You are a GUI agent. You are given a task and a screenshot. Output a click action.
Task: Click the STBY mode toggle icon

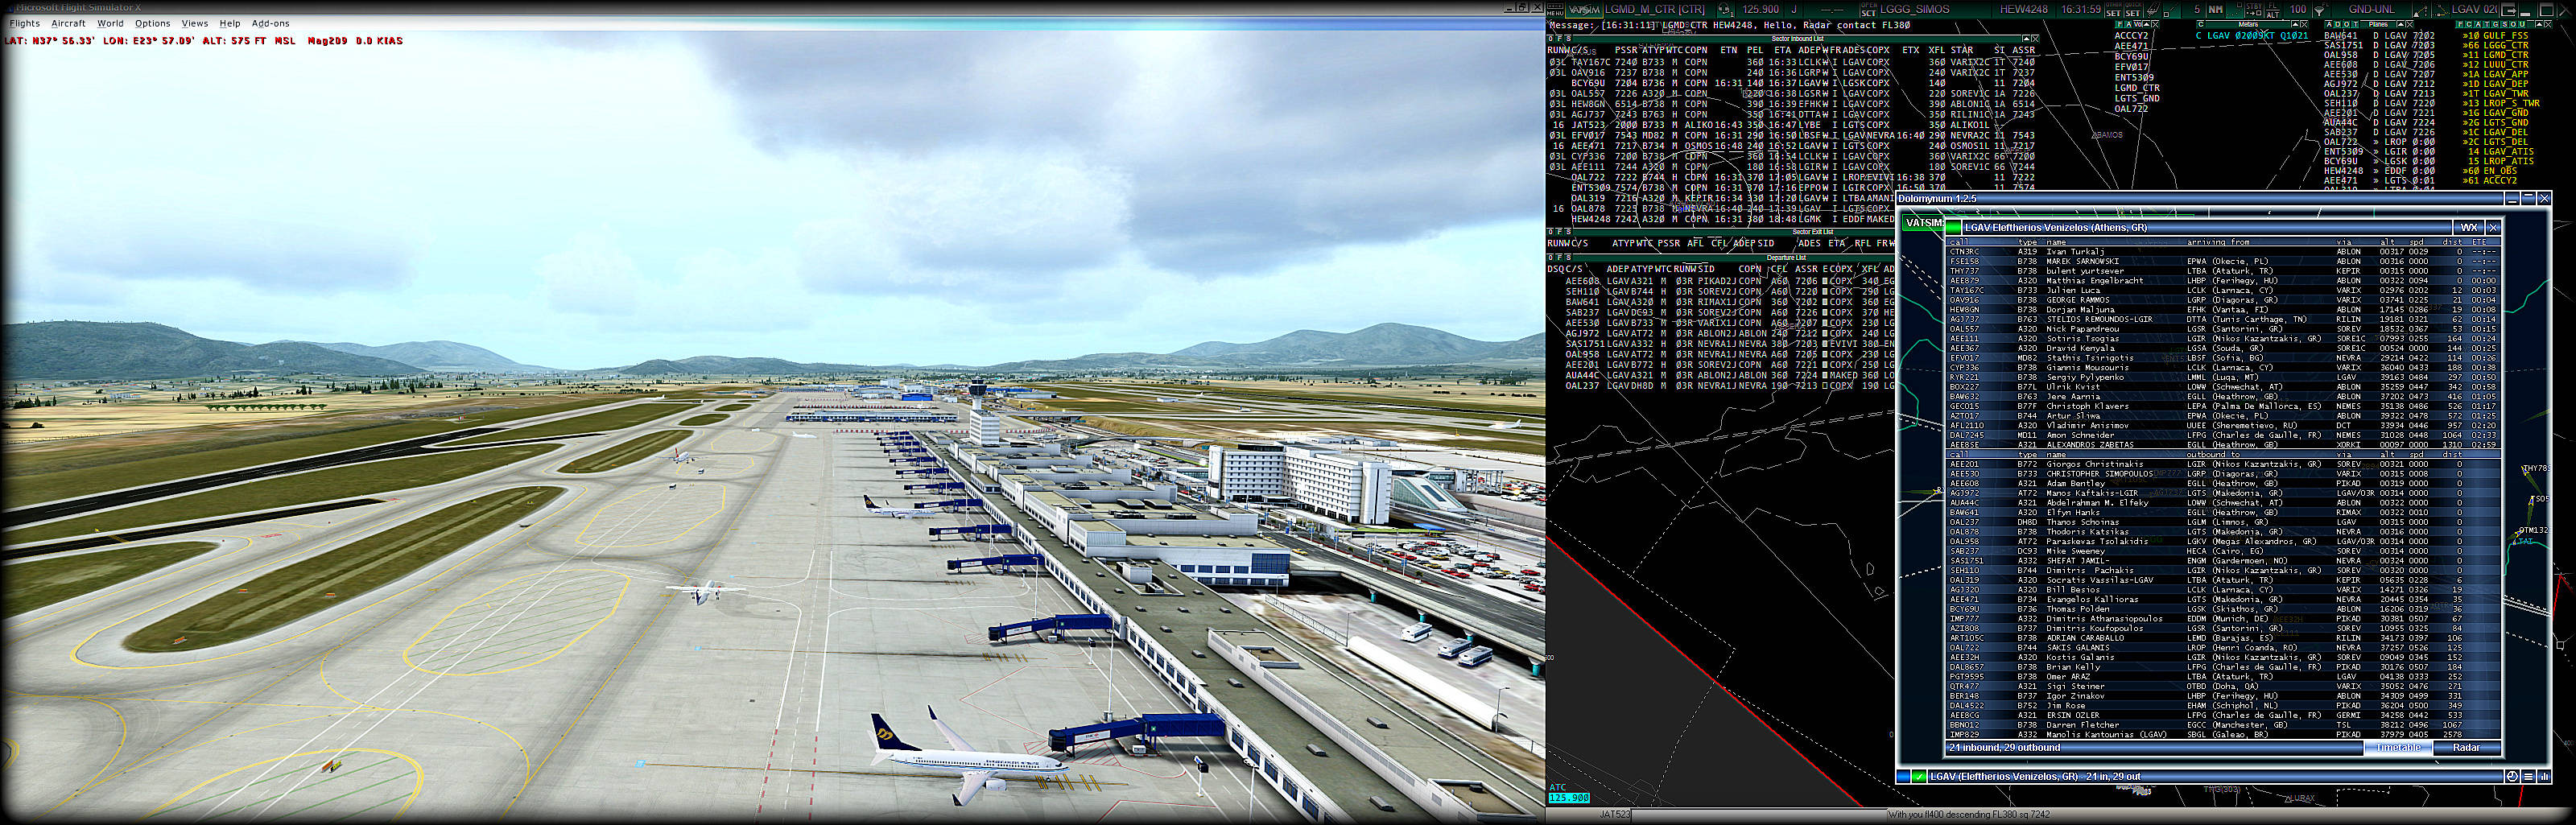coord(2254,10)
